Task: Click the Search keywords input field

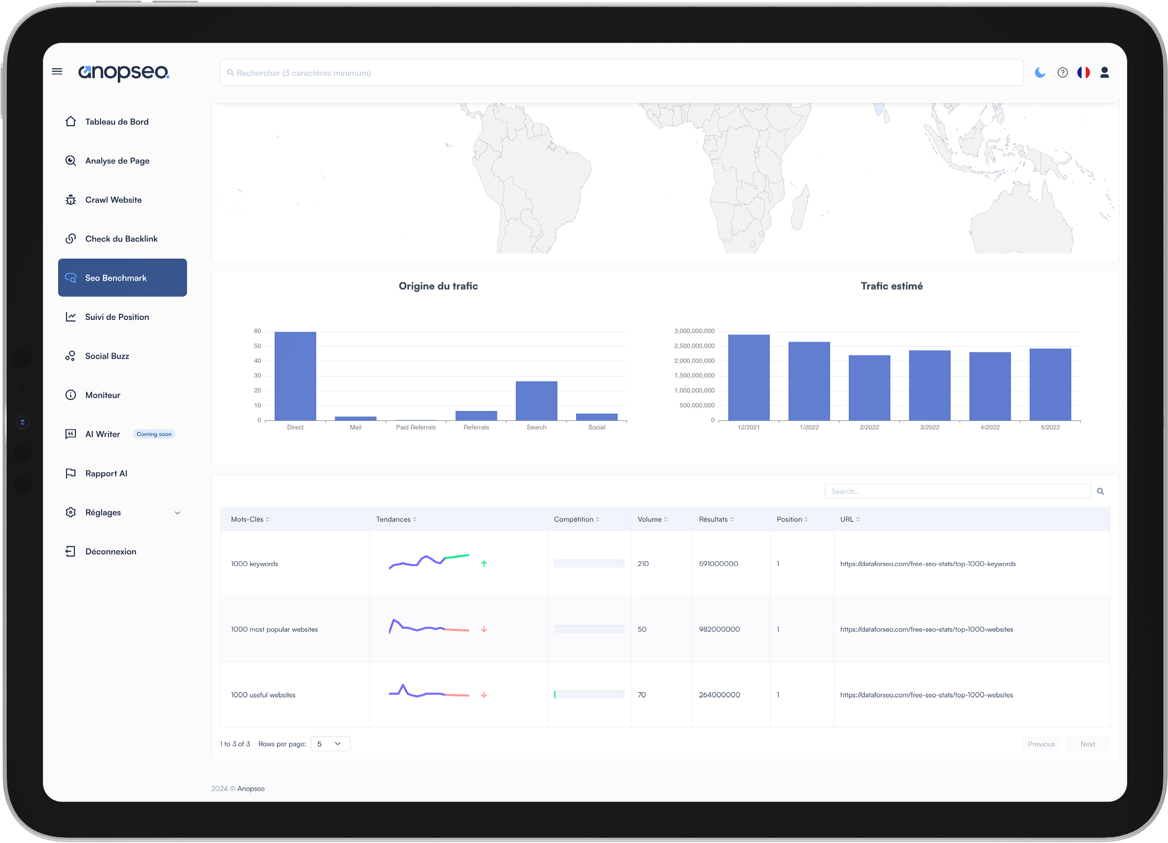Action: click(958, 491)
